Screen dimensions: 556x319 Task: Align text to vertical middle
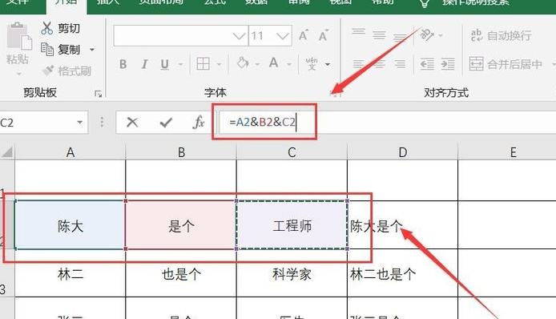[x=379, y=35]
